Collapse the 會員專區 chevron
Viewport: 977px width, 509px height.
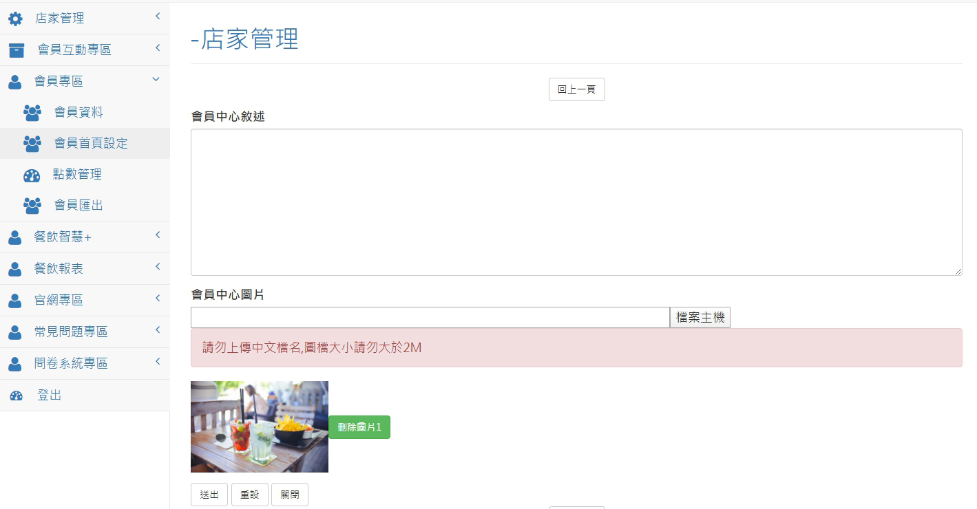click(156, 79)
